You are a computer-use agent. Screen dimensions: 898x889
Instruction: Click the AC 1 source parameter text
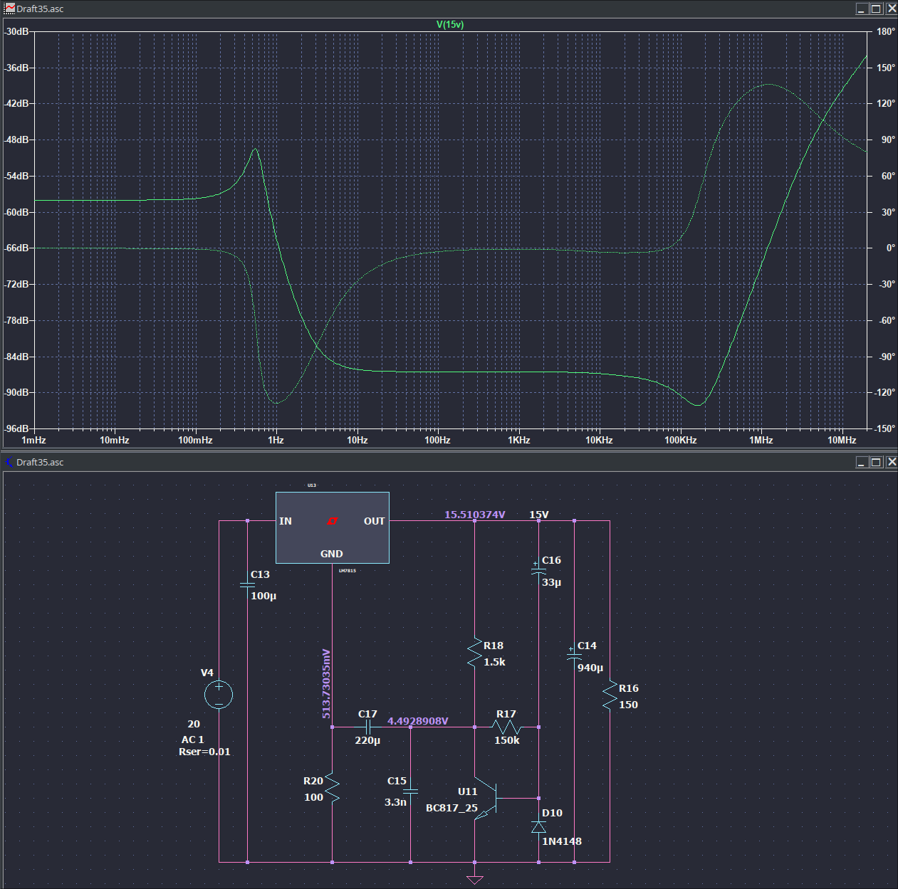point(192,740)
